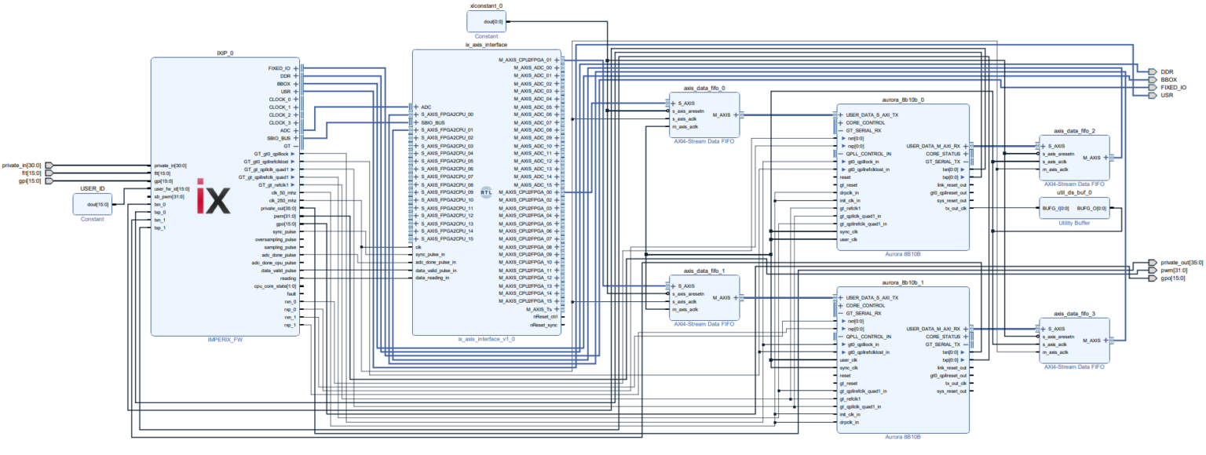Expand USER_DATA_S_AXI_TX on aurora_8b10b_0
The width and height of the screenshot is (1206, 455).
[x=841, y=115]
